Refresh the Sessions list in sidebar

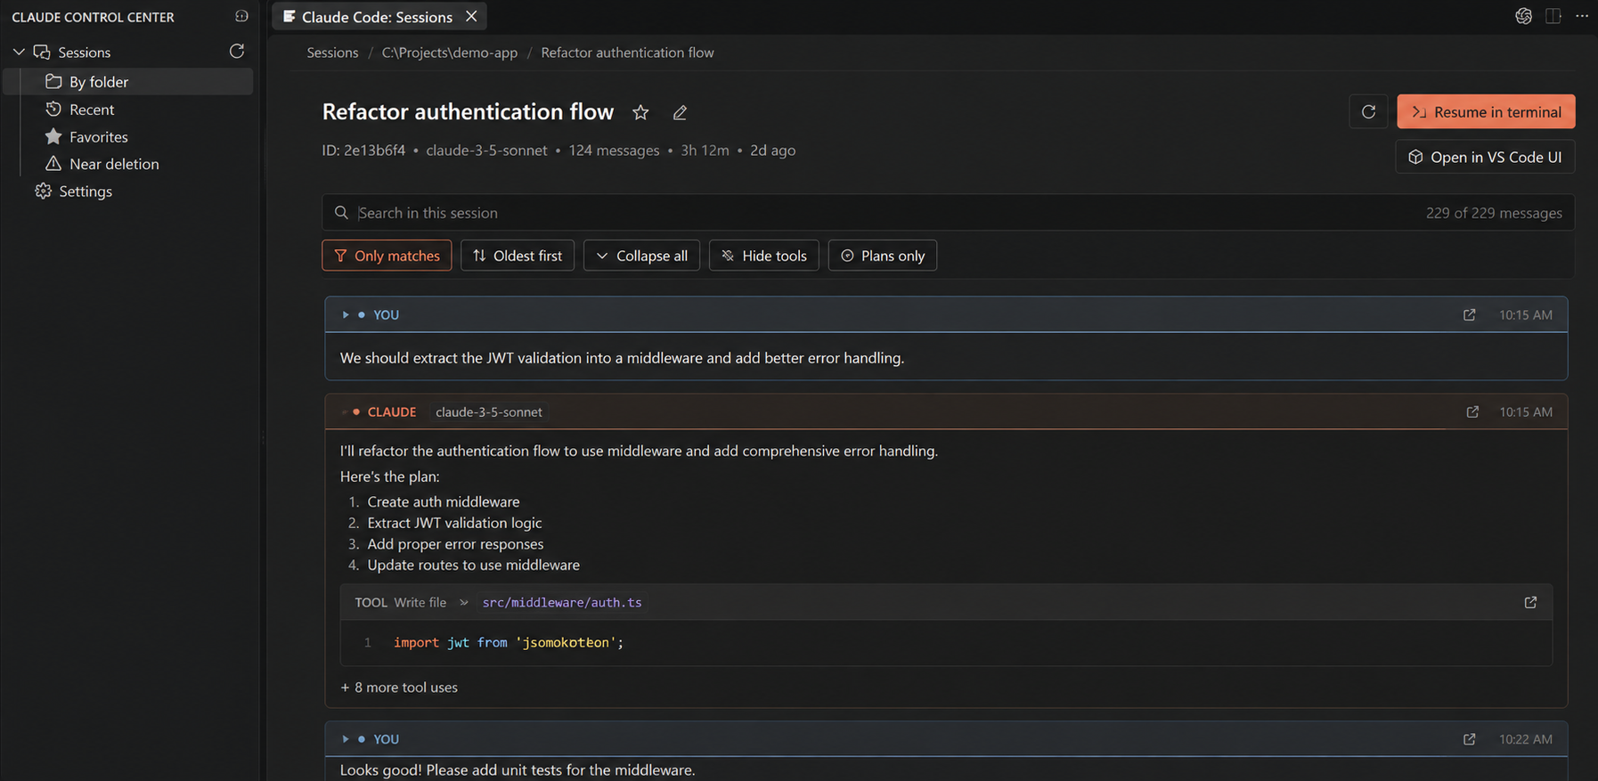(236, 52)
